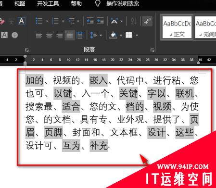Open the Chinese layout (Asian typography) button

click(x=114, y=21)
